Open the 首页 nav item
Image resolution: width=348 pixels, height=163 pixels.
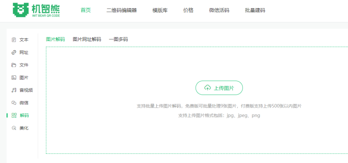coord(86,10)
